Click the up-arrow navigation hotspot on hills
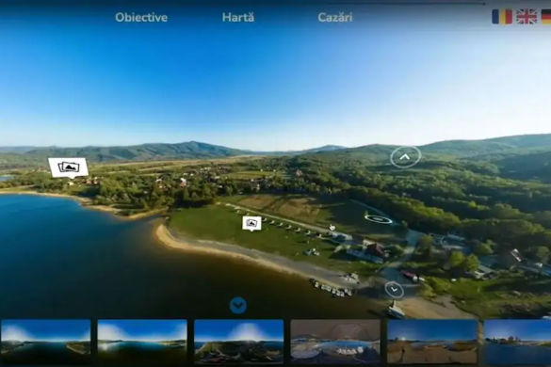 [405, 157]
